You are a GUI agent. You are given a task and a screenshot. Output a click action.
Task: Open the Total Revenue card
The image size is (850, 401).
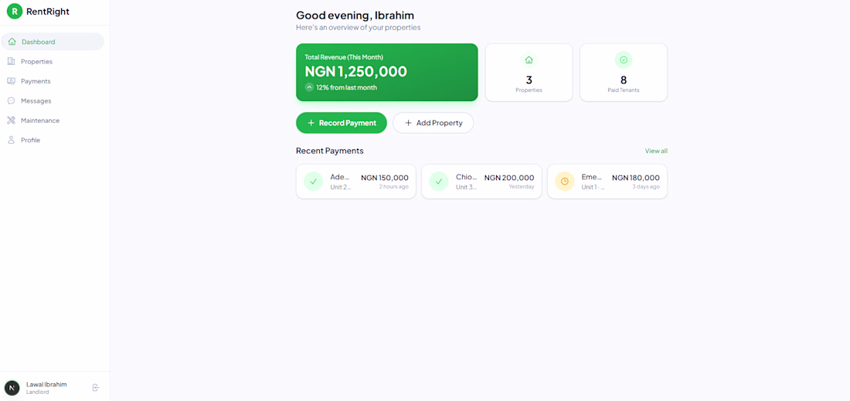point(386,72)
